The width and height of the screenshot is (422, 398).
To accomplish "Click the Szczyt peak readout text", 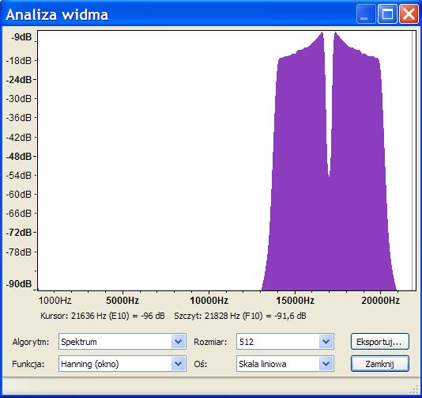I will coord(240,316).
